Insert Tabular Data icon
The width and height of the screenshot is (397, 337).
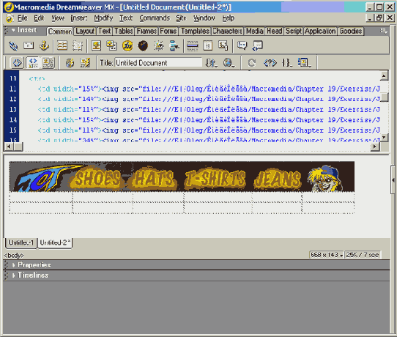click(223, 46)
